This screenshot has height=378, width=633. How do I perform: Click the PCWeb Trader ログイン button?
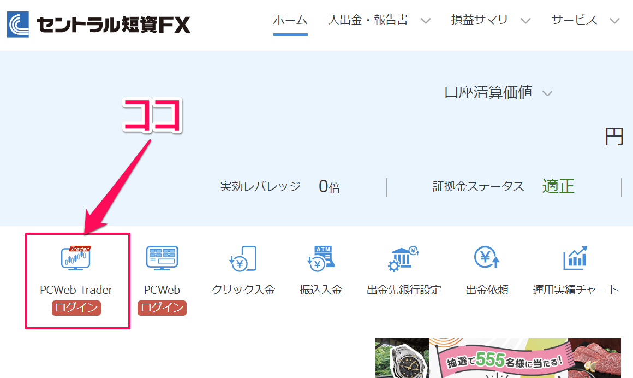[x=76, y=308]
